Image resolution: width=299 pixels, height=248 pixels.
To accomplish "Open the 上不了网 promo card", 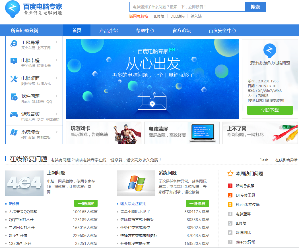I will tap(260, 133).
